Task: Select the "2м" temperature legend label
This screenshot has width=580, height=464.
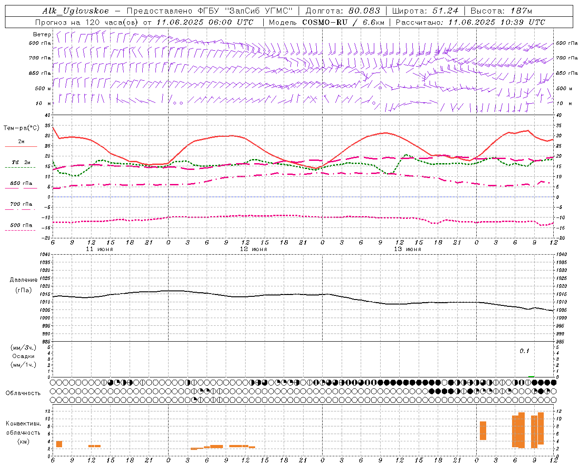Action: coord(21,142)
